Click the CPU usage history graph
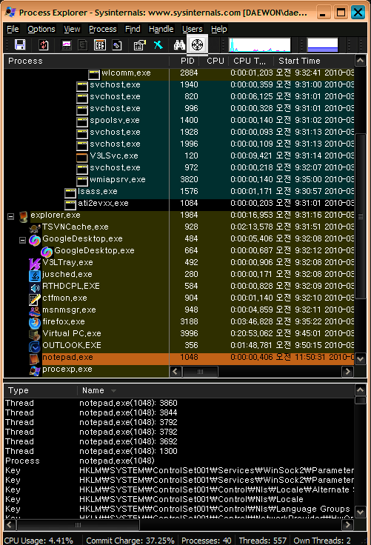Screen dimensions: 371x545 pos(259,45)
